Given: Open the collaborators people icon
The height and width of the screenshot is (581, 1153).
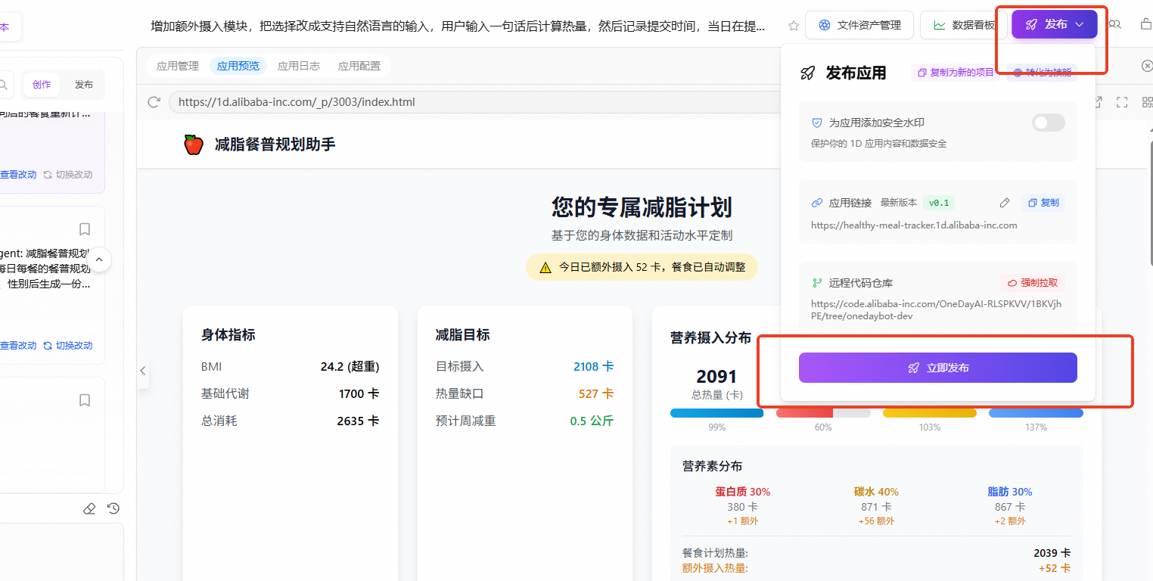Looking at the screenshot, I should (1115, 24).
